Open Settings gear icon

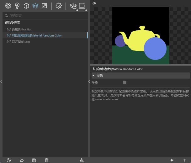59,6
